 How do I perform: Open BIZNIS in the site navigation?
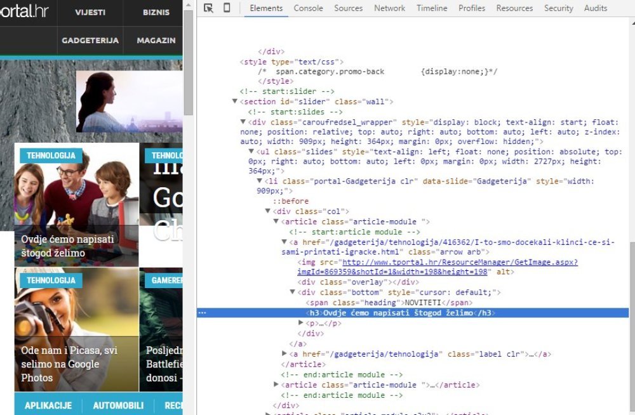(x=156, y=13)
